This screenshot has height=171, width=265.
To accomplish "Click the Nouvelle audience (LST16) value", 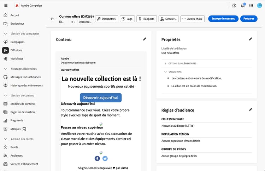I will (x=178, y=126).
